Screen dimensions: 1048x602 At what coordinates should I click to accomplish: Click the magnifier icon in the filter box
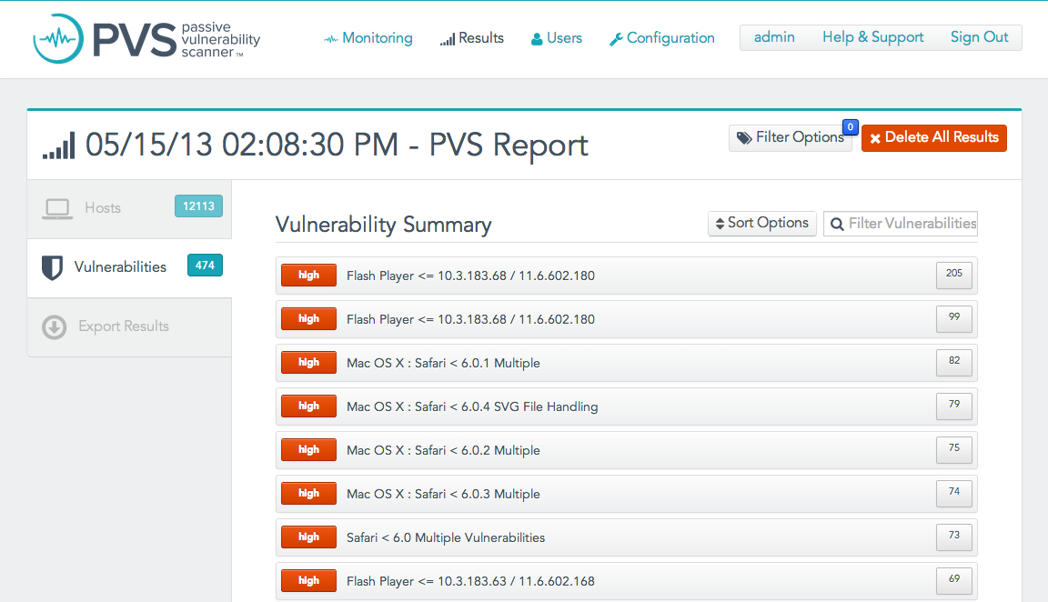click(x=837, y=224)
